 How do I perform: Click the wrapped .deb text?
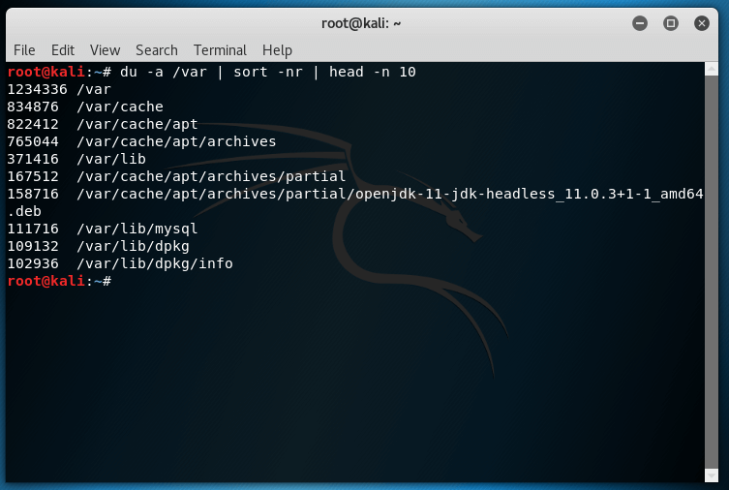pyautogui.click(x=24, y=211)
